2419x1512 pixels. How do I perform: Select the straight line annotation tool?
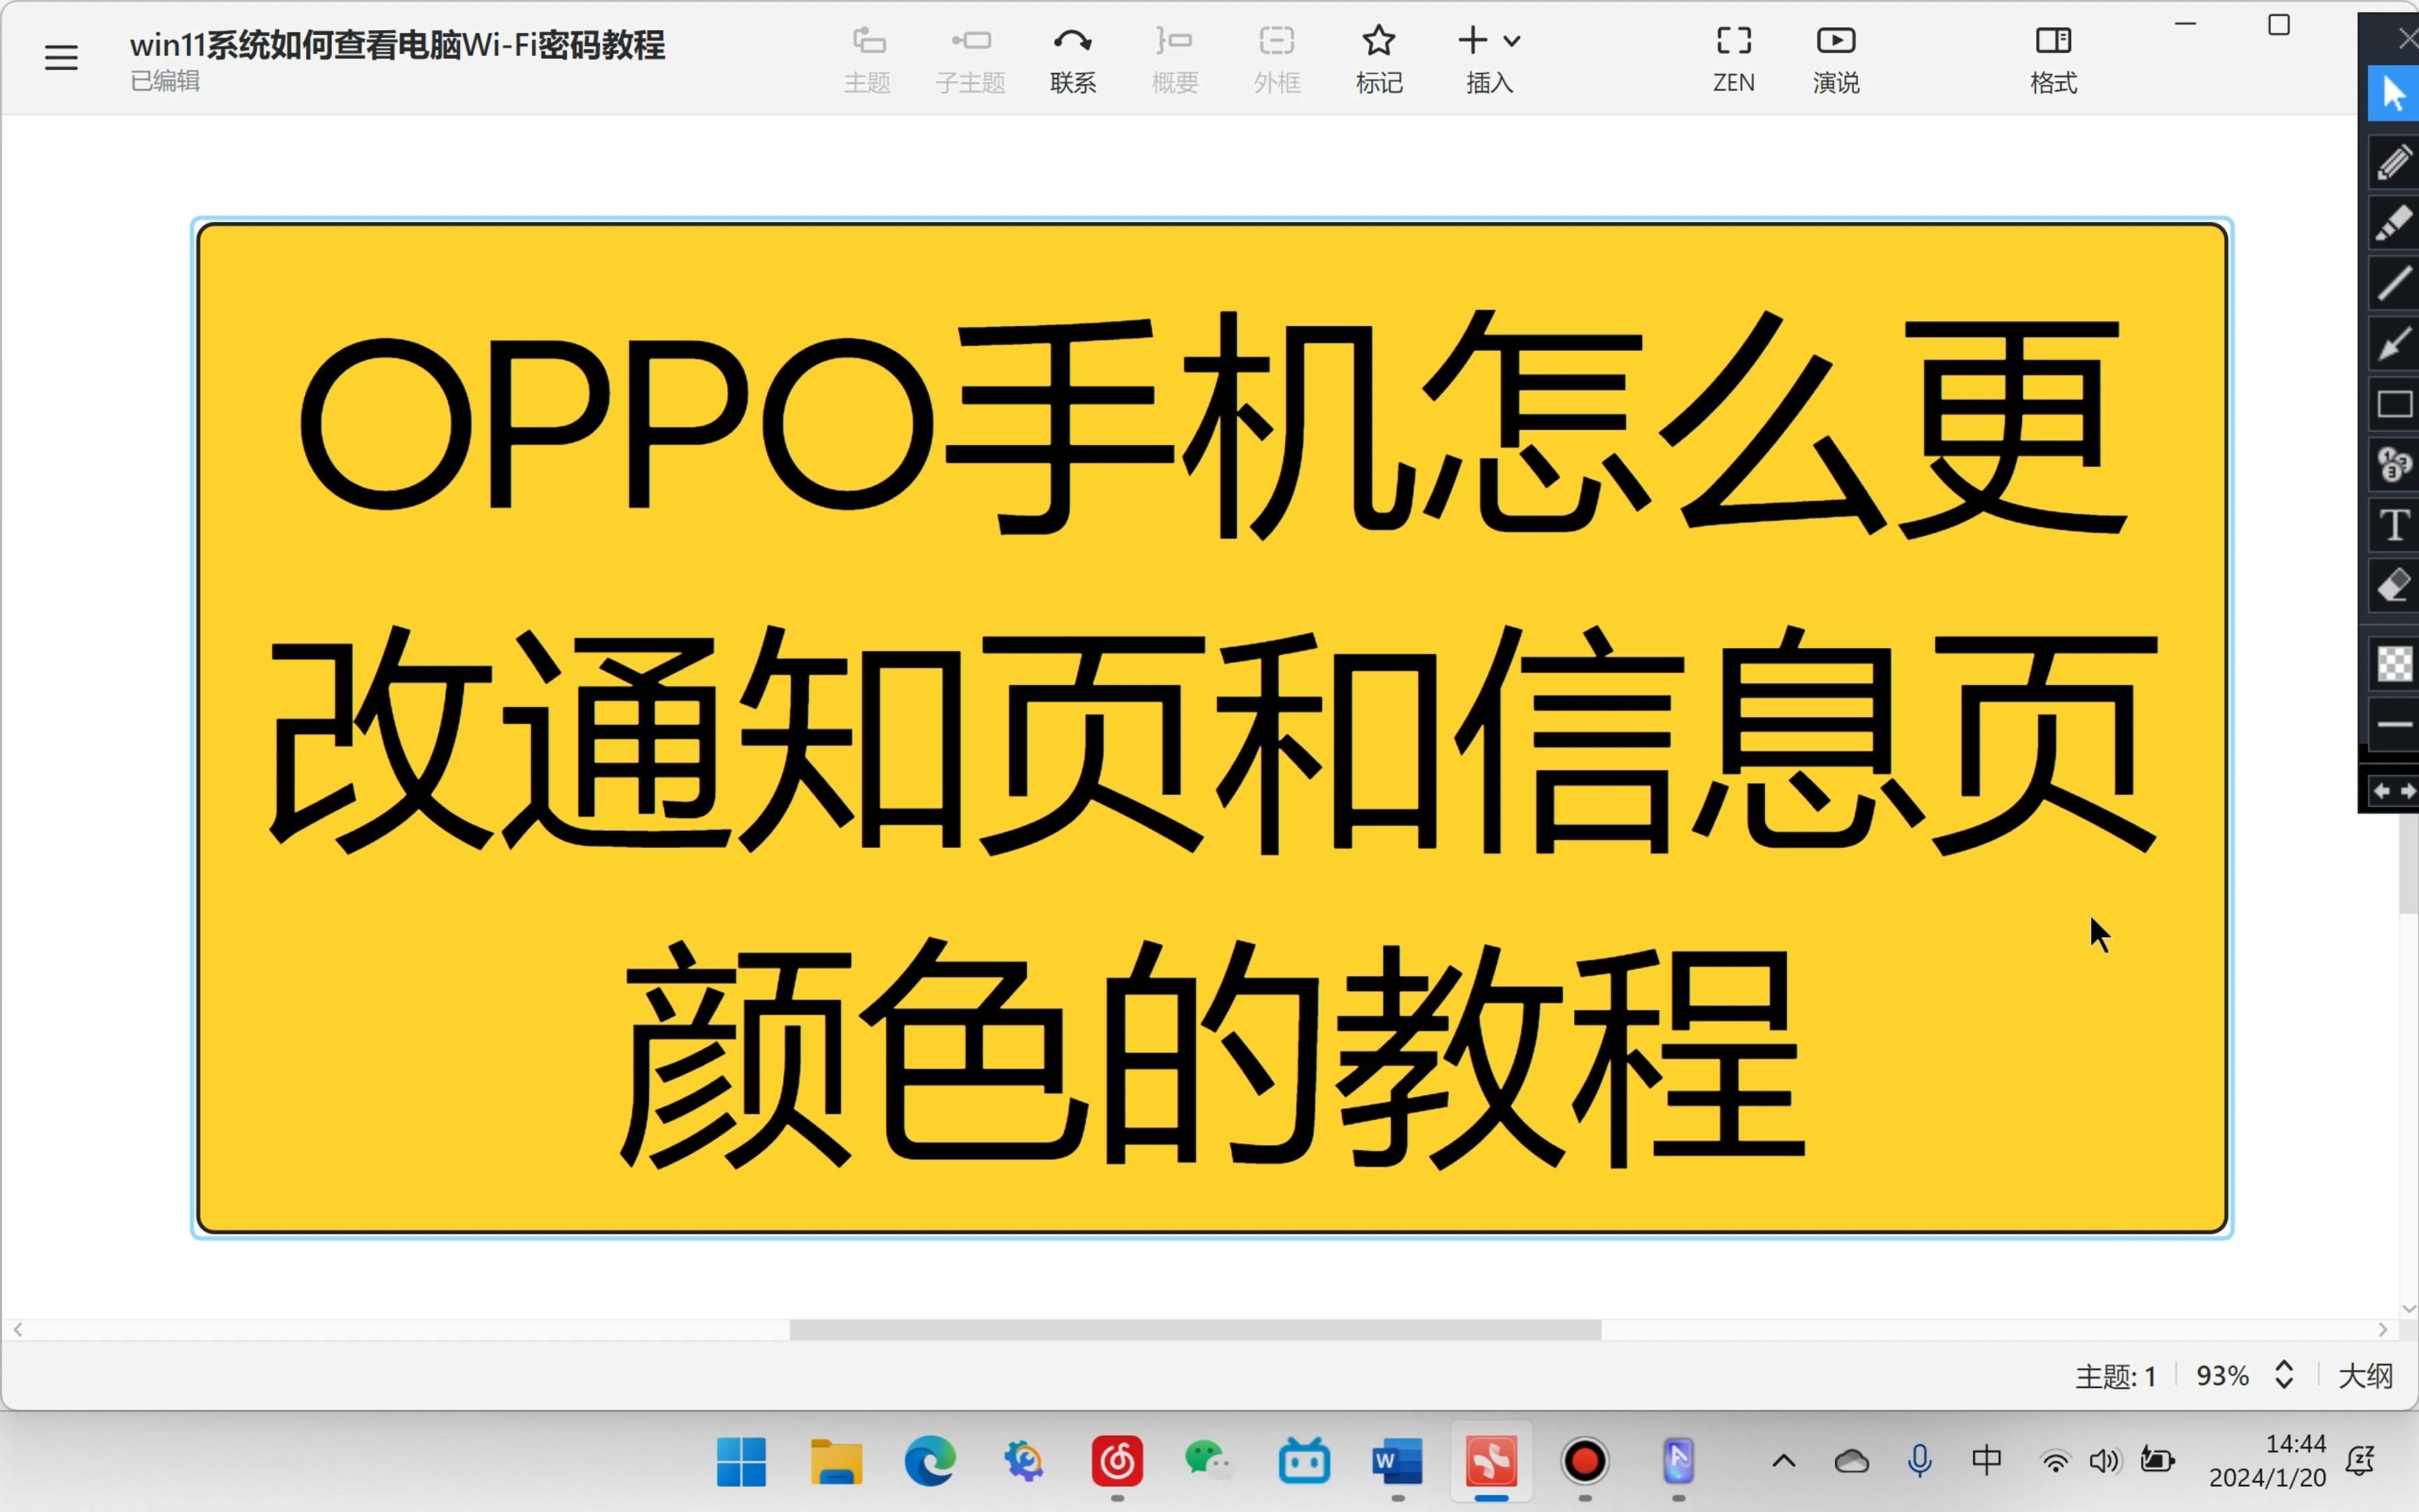(x=2394, y=283)
